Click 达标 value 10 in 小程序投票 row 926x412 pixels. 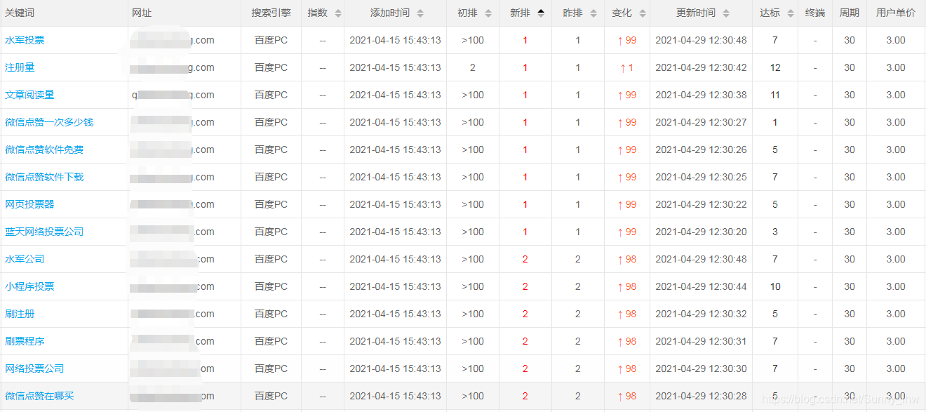click(775, 286)
